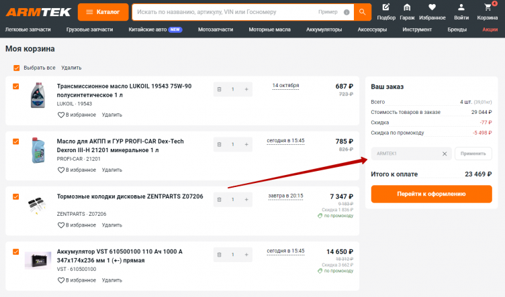Click delivery time завтра в 20:15
The height and width of the screenshot is (297, 505).
coord(285,196)
